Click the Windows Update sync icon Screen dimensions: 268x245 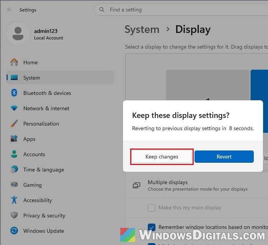click(x=14, y=230)
